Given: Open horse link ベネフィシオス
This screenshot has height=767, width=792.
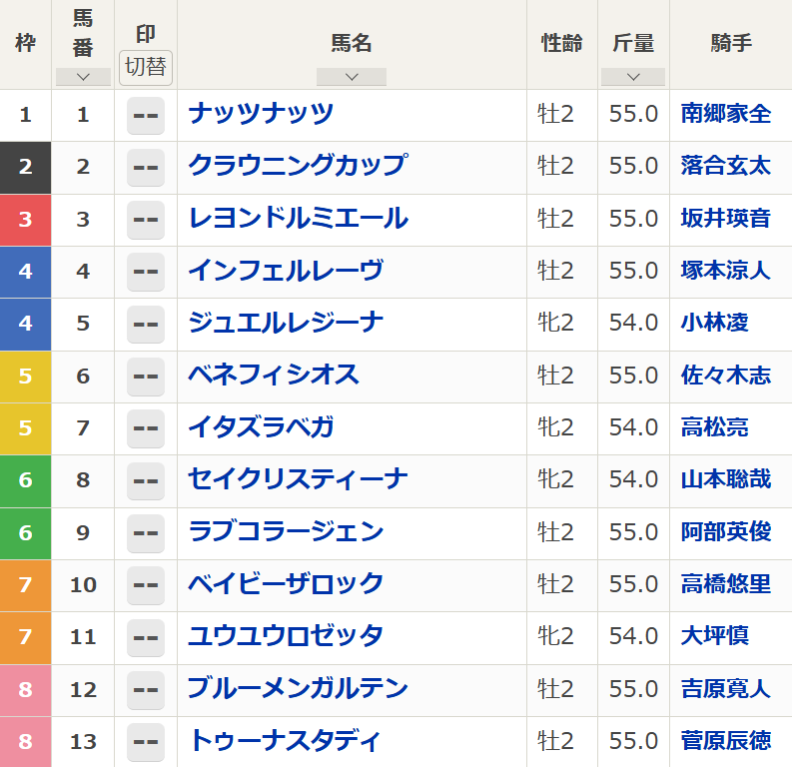Looking at the screenshot, I should pyautogui.click(x=274, y=376).
